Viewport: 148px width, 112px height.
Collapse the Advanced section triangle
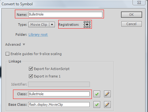[x=24, y=44]
